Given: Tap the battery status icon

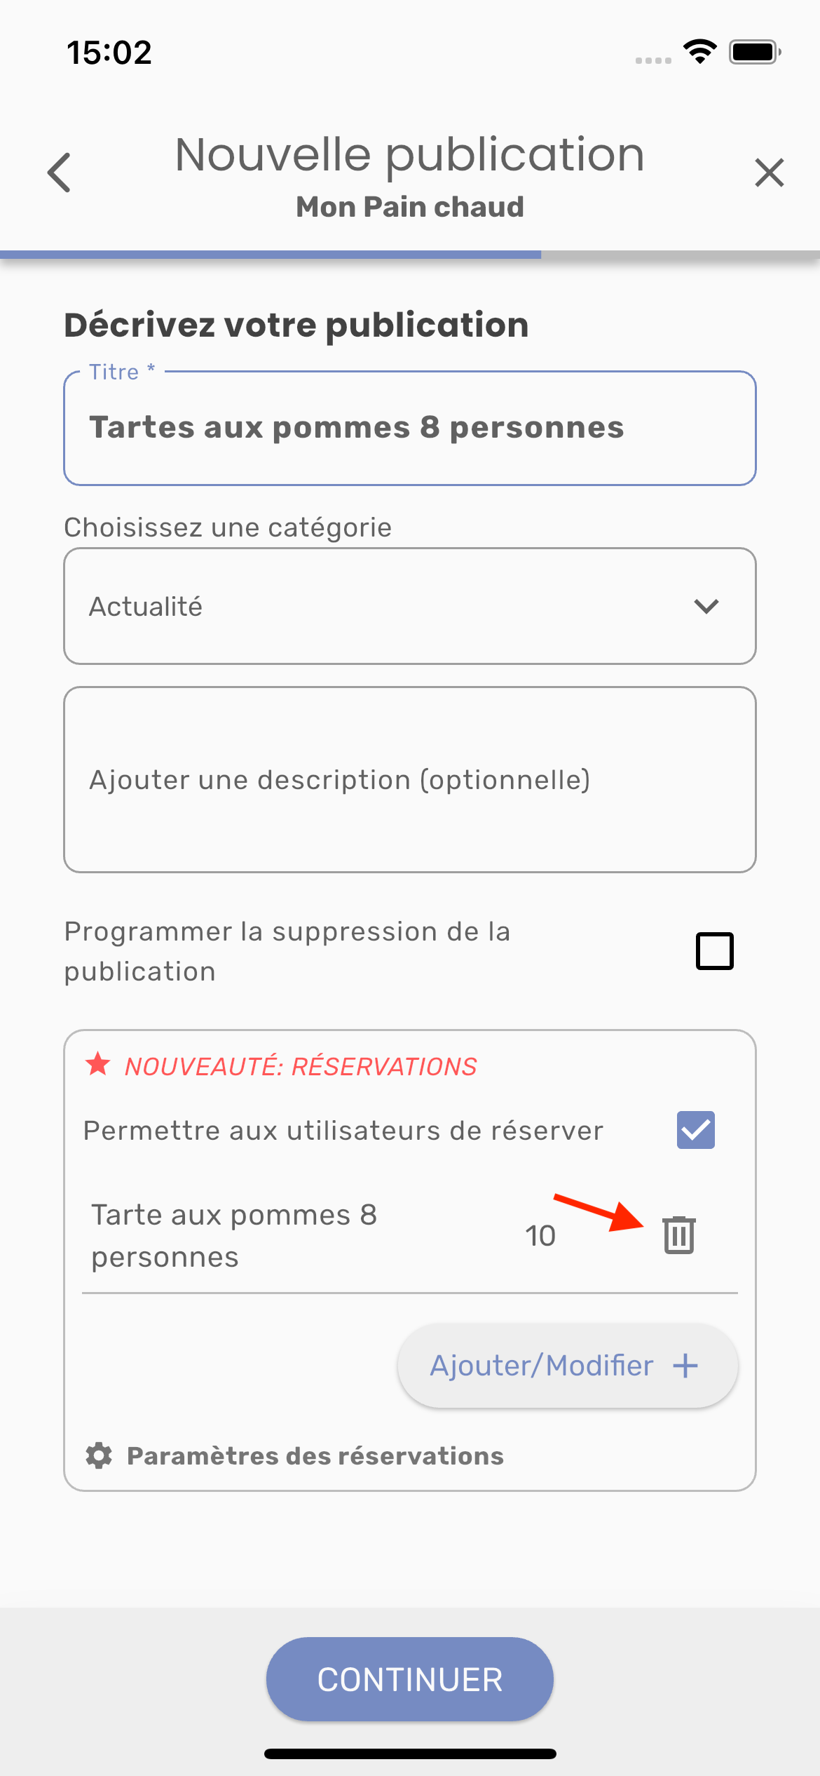Looking at the screenshot, I should (x=755, y=52).
